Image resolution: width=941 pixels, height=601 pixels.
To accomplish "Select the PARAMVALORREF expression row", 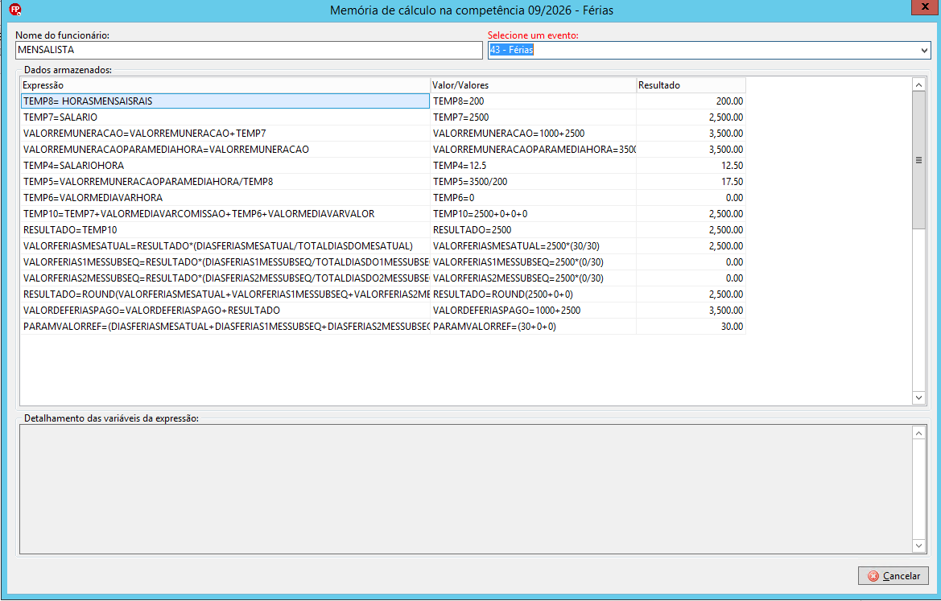I will 225,327.
